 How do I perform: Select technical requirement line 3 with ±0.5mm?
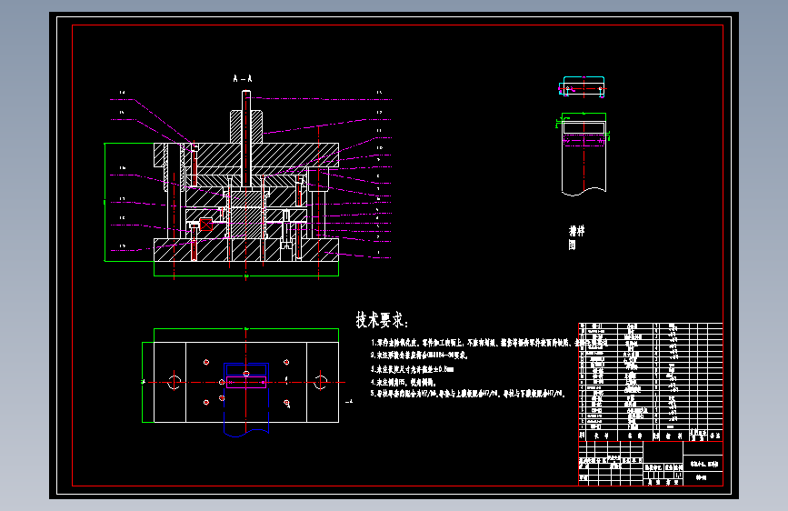pyautogui.click(x=412, y=368)
